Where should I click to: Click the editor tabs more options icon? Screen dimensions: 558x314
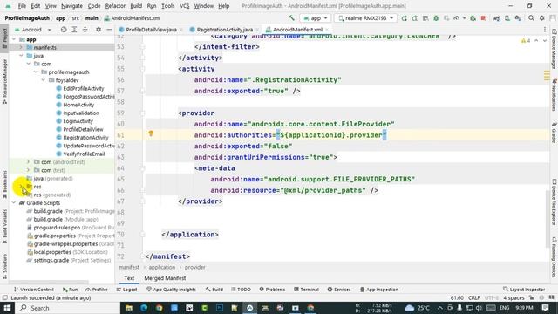tap(545, 30)
